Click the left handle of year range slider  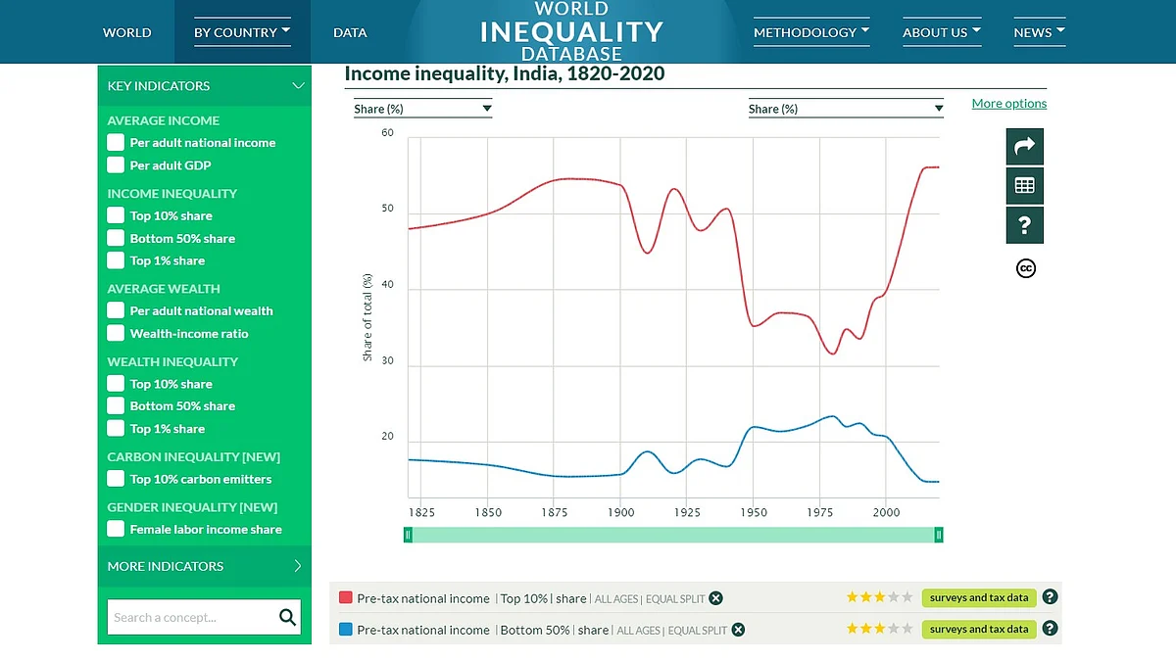409,535
